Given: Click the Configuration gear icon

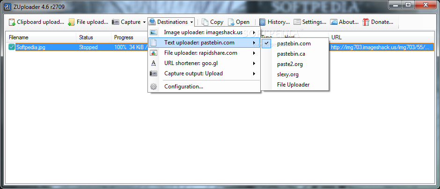Looking at the screenshot, I should coord(154,87).
